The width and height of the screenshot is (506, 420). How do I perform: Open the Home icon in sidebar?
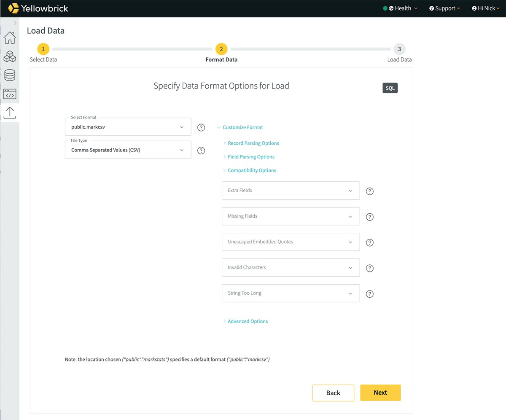click(10, 38)
